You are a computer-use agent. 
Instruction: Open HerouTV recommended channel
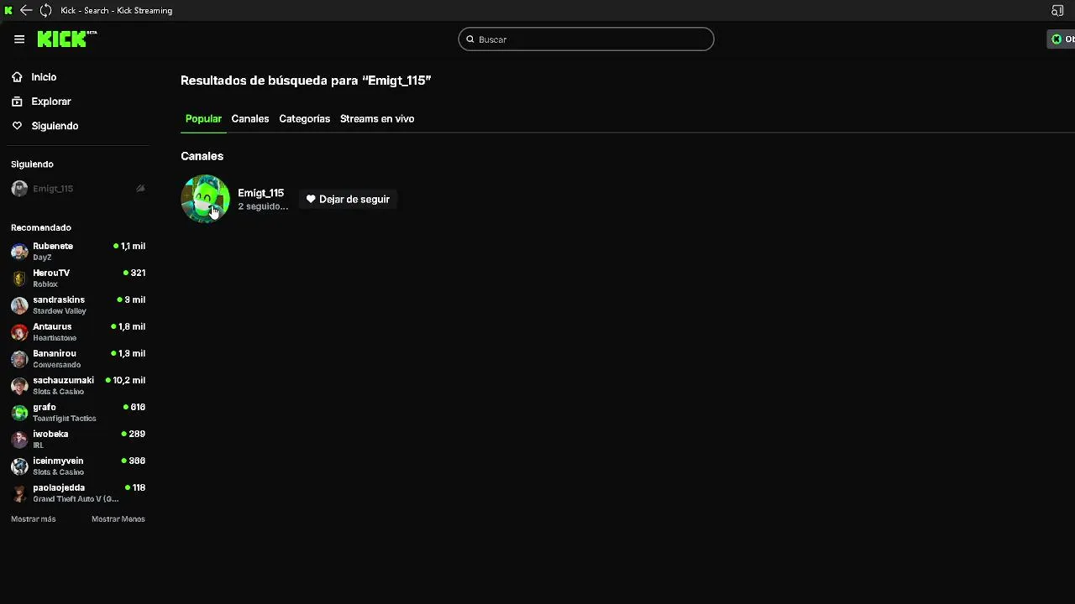pyautogui.click(x=77, y=279)
